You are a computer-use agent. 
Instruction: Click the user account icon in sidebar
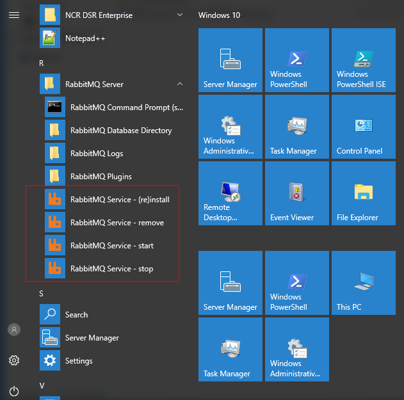coord(14,330)
